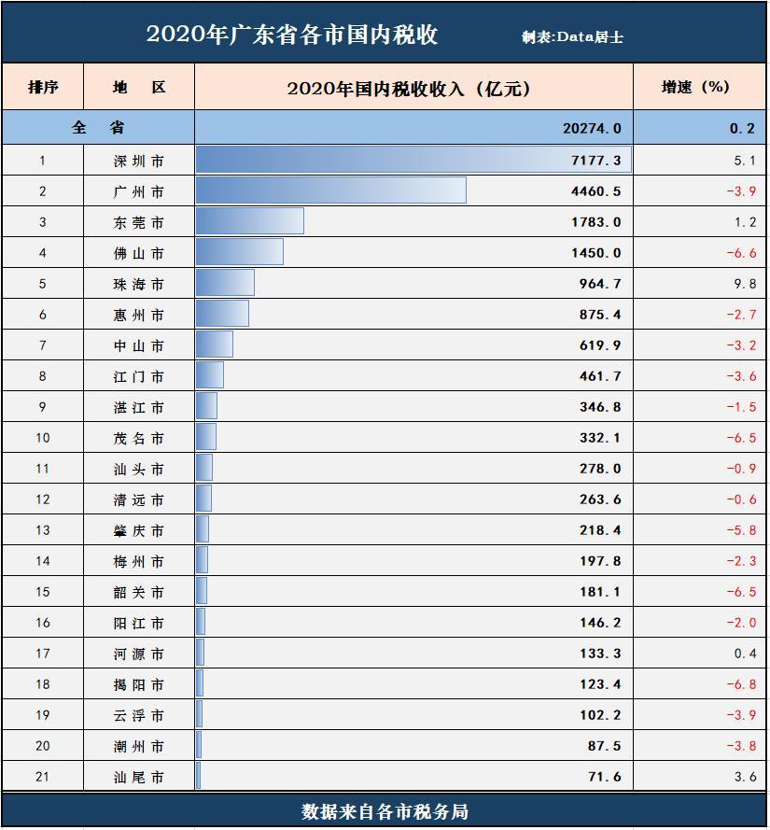Click the data bar in 东莞市 row
Viewport: 770px width, 830px height.
[250, 221]
